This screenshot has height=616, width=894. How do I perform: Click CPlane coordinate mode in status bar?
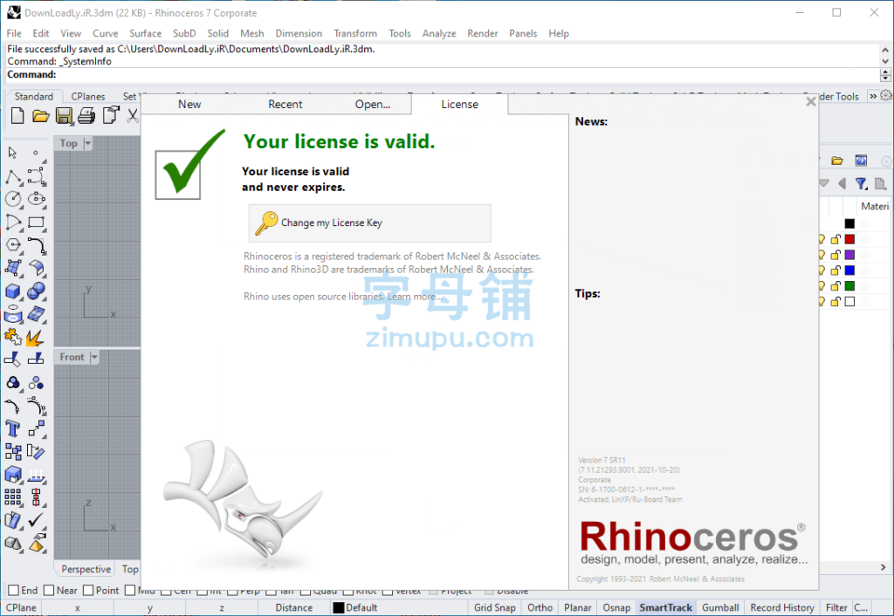pos(21,607)
